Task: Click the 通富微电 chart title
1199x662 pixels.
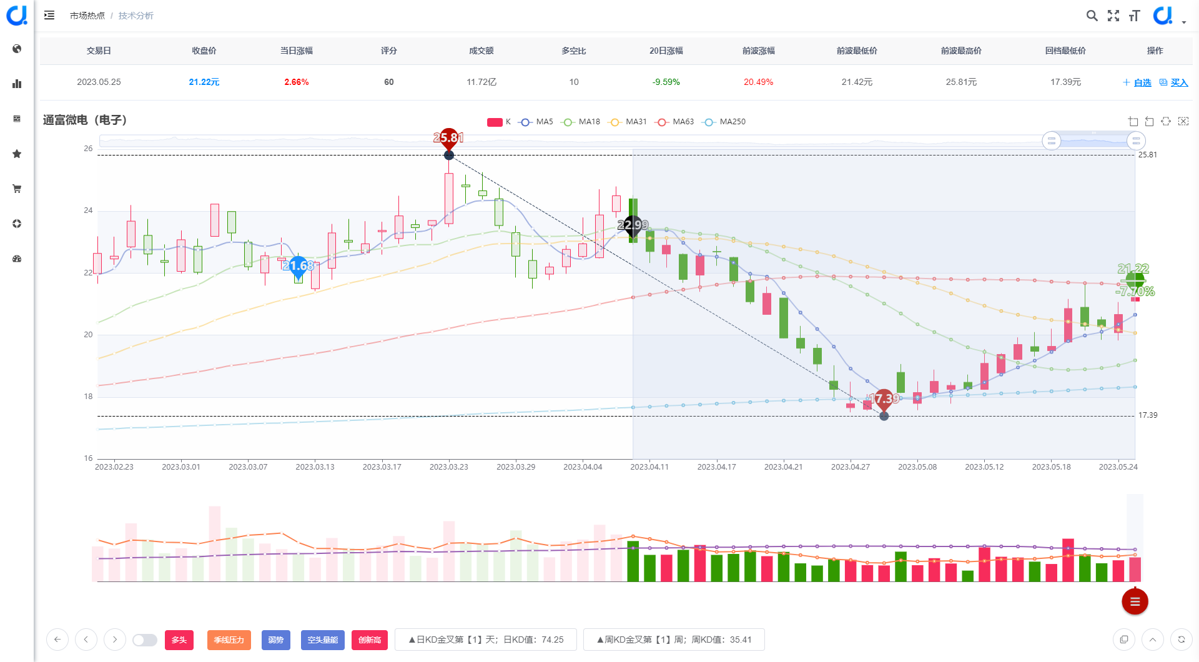Action: pyautogui.click(x=85, y=120)
